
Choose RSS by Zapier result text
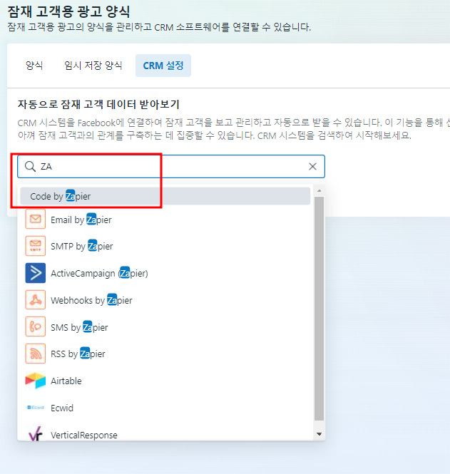(x=78, y=354)
